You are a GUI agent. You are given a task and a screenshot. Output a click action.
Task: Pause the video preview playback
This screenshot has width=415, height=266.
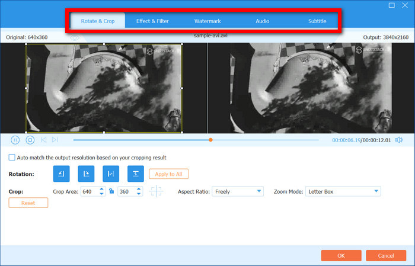pos(15,140)
